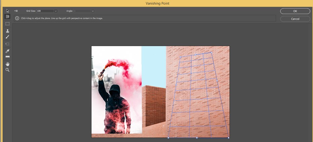Click the right edge midpoint handle of the plane
The image size is (313, 142).
click(x=217, y=81)
